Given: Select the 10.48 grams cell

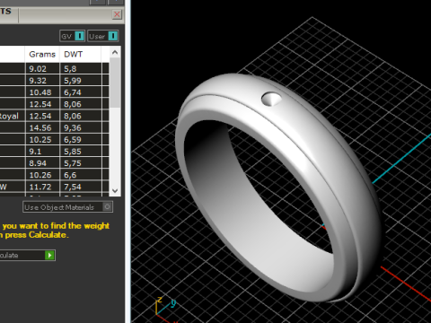Looking at the screenshot, I should pos(42,92).
